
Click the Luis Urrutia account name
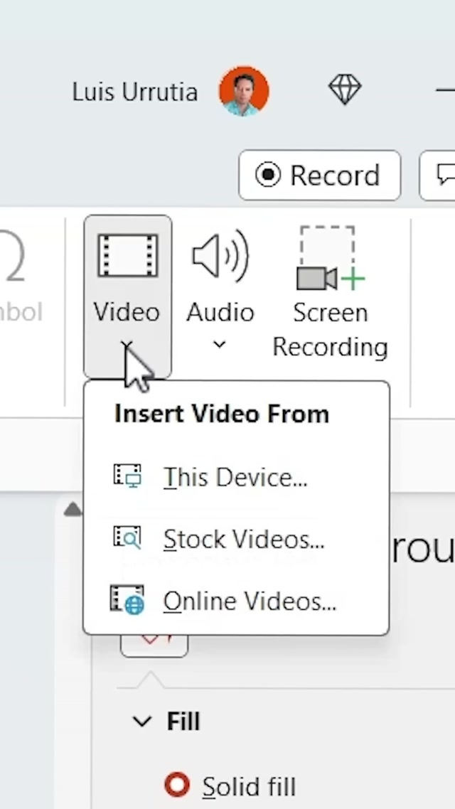(134, 92)
